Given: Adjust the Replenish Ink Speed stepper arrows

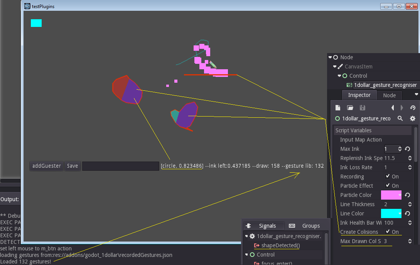Looking at the screenshot, I should (410, 158).
